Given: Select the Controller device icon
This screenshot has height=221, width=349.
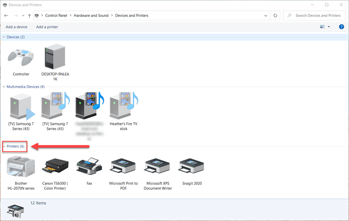Looking at the screenshot, I should click(x=21, y=58).
